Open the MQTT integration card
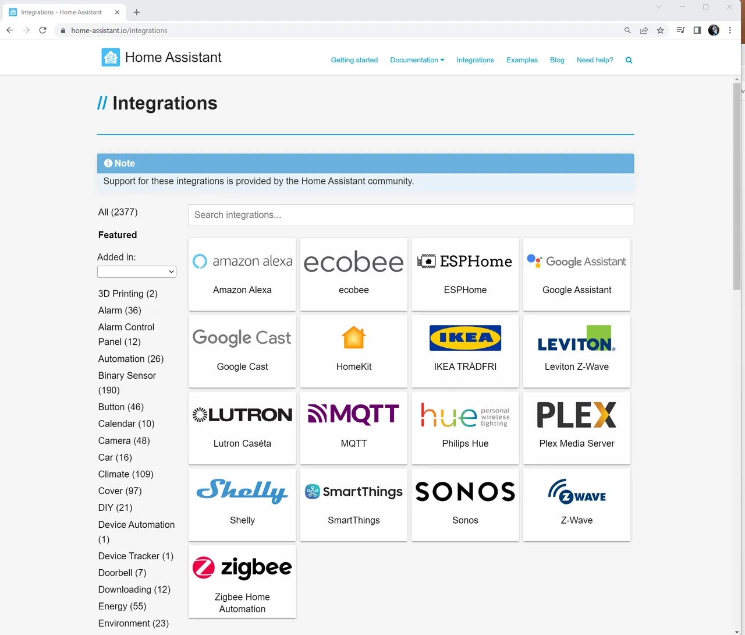 coord(354,428)
